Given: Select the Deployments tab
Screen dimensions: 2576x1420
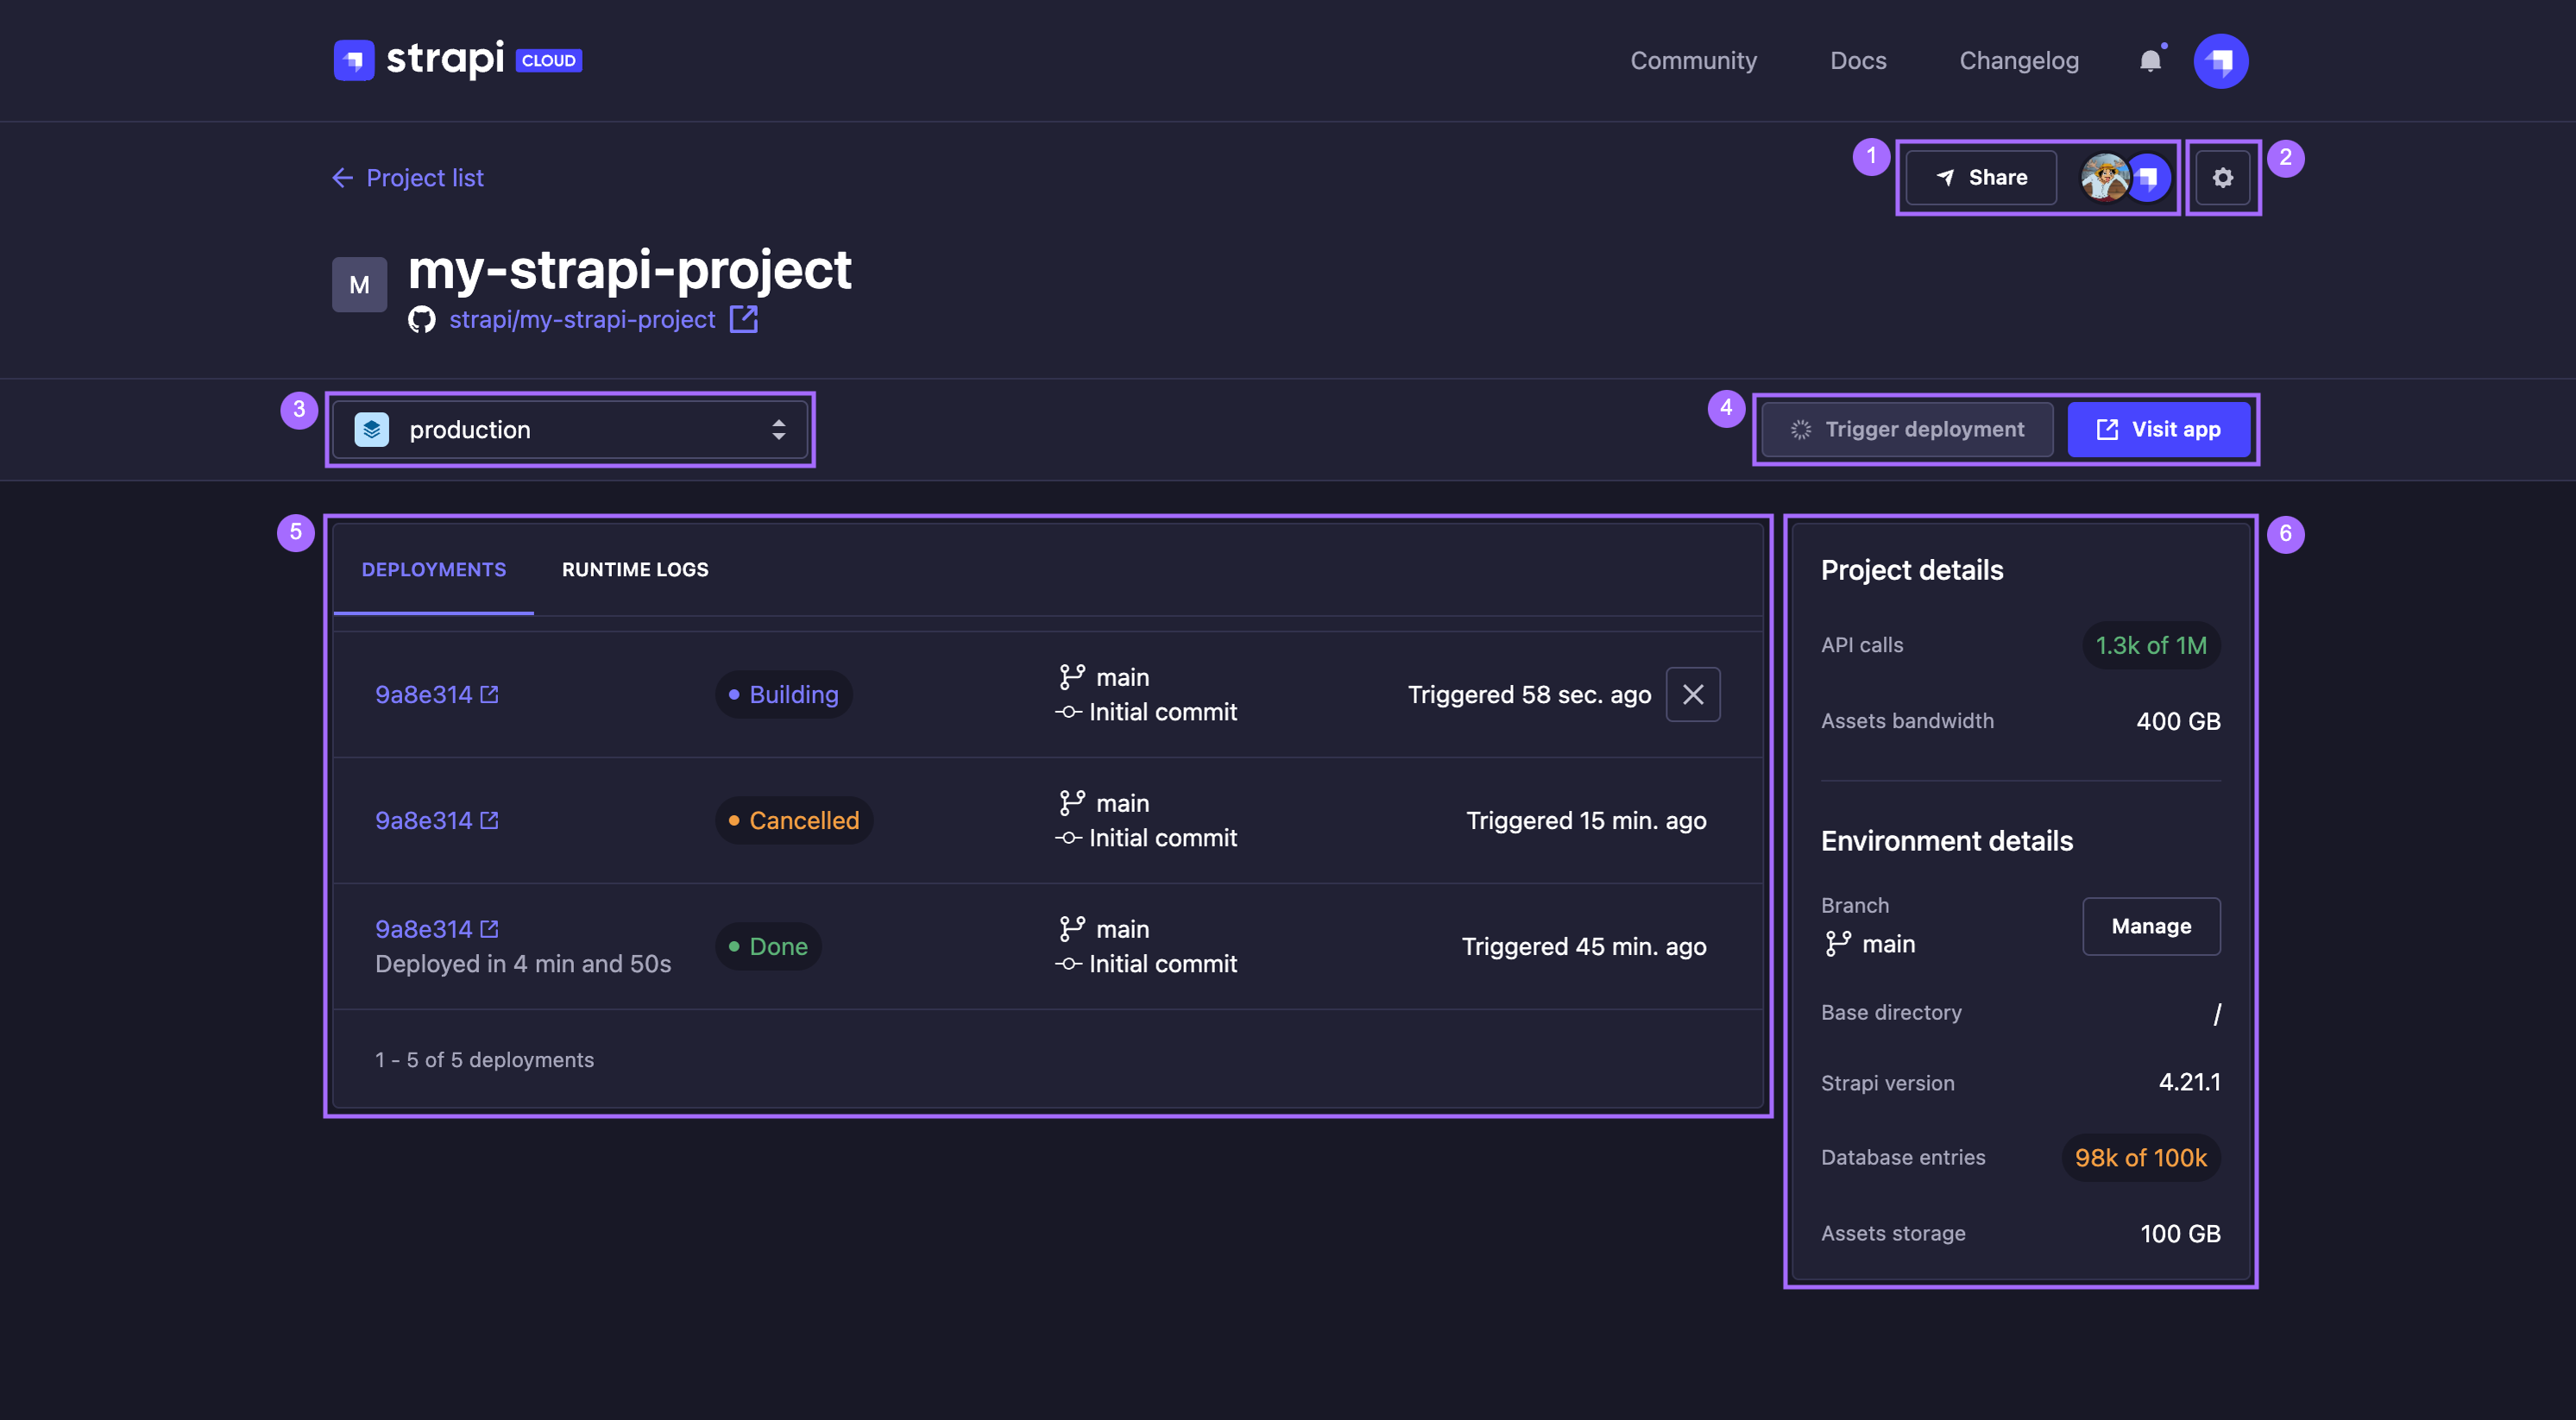Looking at the screenshot, I should coord(434,567).
